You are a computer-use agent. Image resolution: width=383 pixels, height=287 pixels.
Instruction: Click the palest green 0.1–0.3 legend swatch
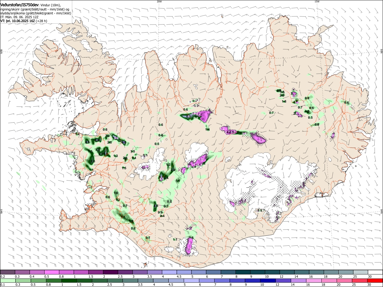[7, 281]
